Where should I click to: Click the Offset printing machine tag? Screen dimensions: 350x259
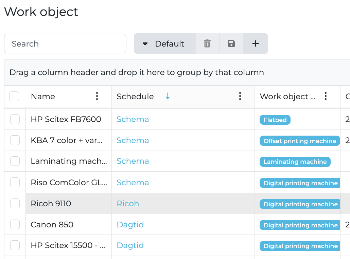tap(299, 141)
